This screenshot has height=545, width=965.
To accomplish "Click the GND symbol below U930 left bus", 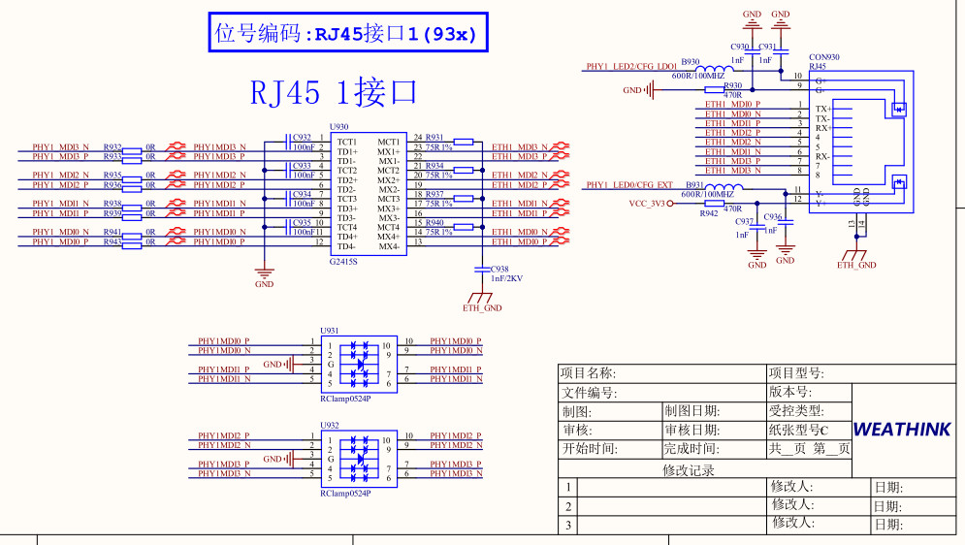I will [264, 272].
